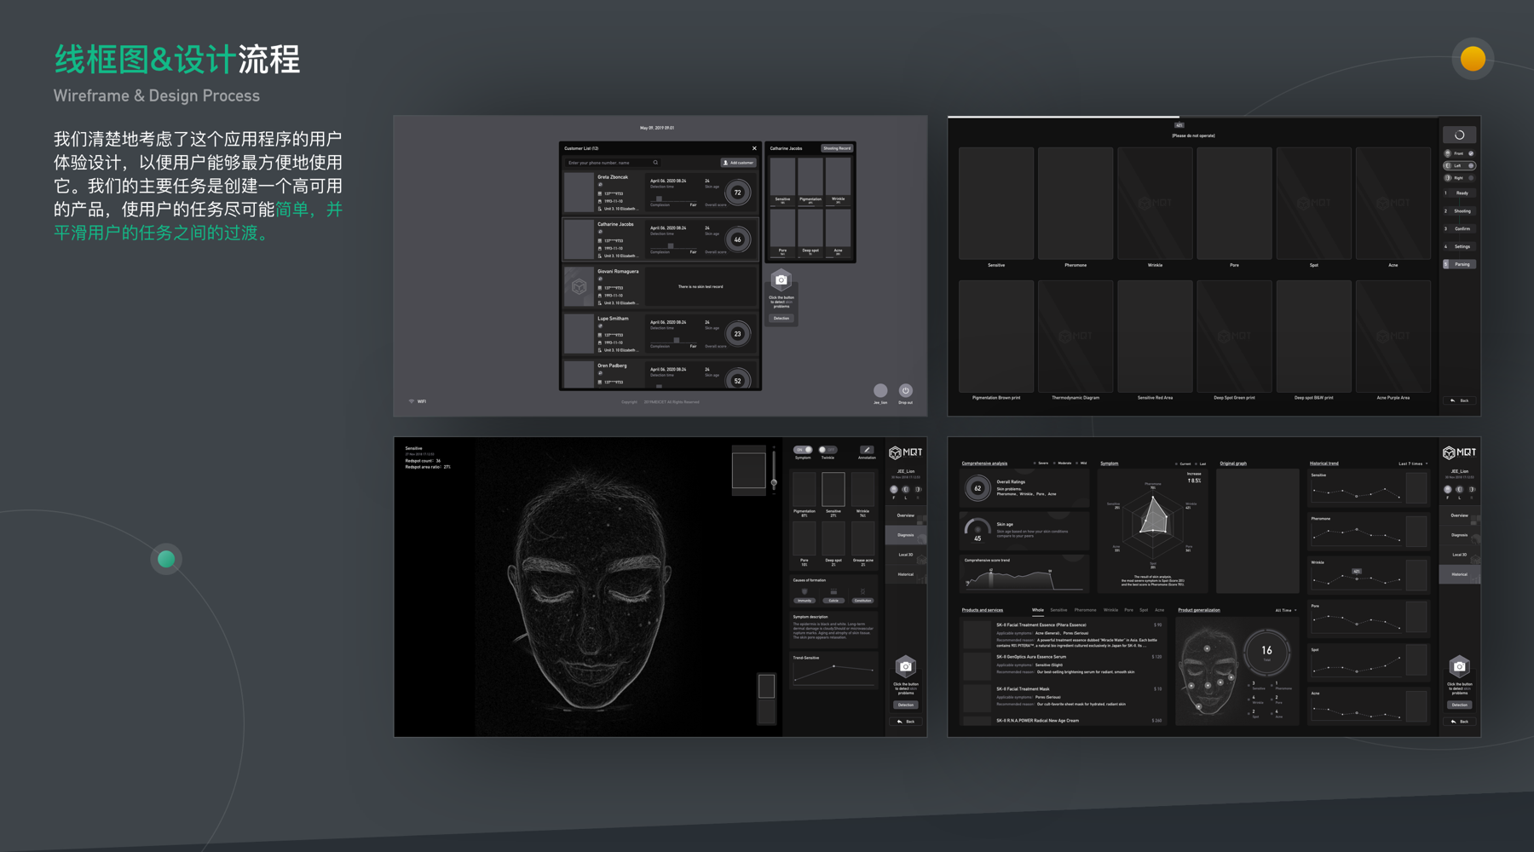Select customer Greta Zboncak row
The height and width of the screenshot is (852, 1534).
click(x=660, y=193)
